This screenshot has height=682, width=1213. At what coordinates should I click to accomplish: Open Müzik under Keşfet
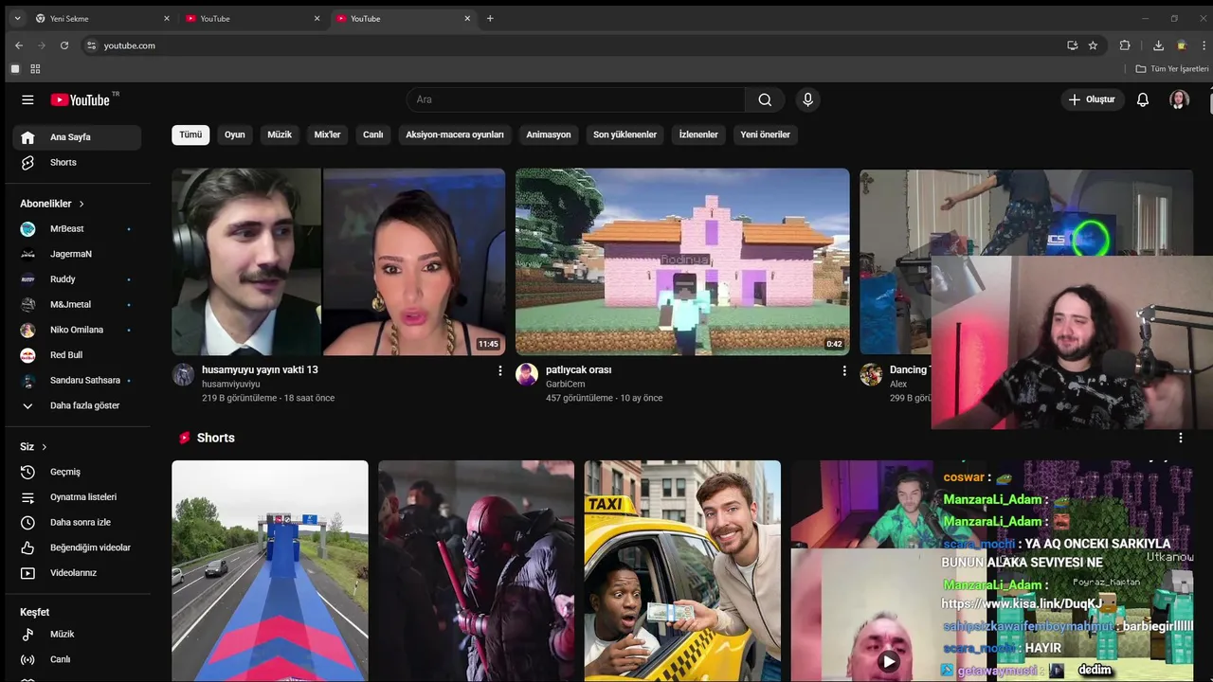tap(77, 634)
